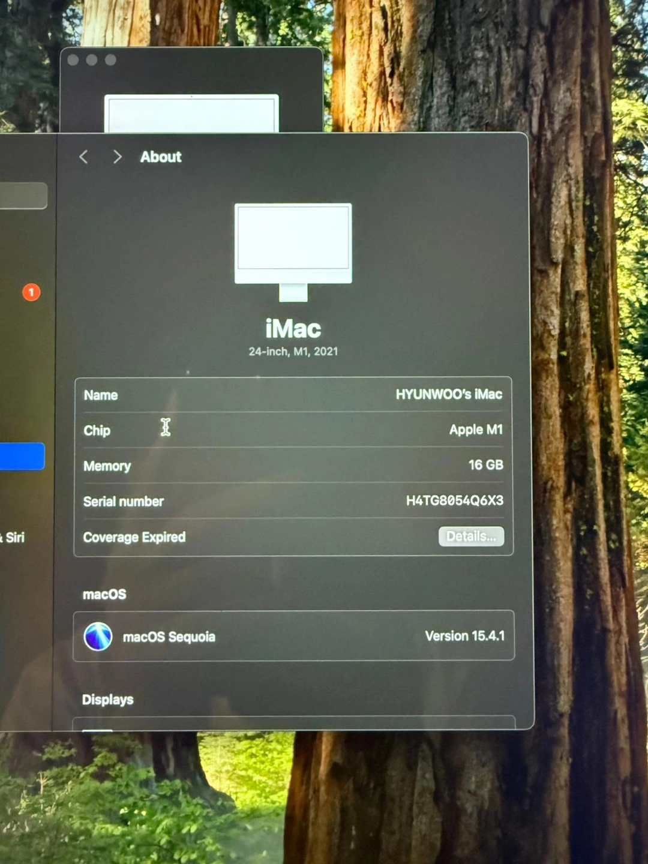The height and width of the screenshot is (864, 648).
Task: Click the Serial number row label
Action: [x=124, y=502]
